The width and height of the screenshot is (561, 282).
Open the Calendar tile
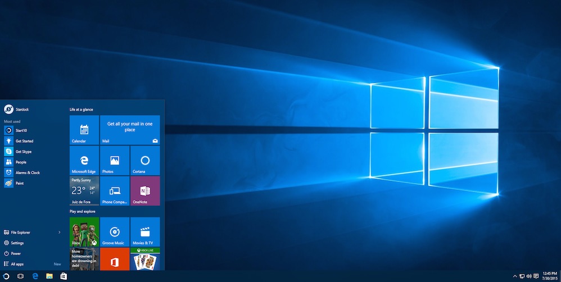pos(84,130)
